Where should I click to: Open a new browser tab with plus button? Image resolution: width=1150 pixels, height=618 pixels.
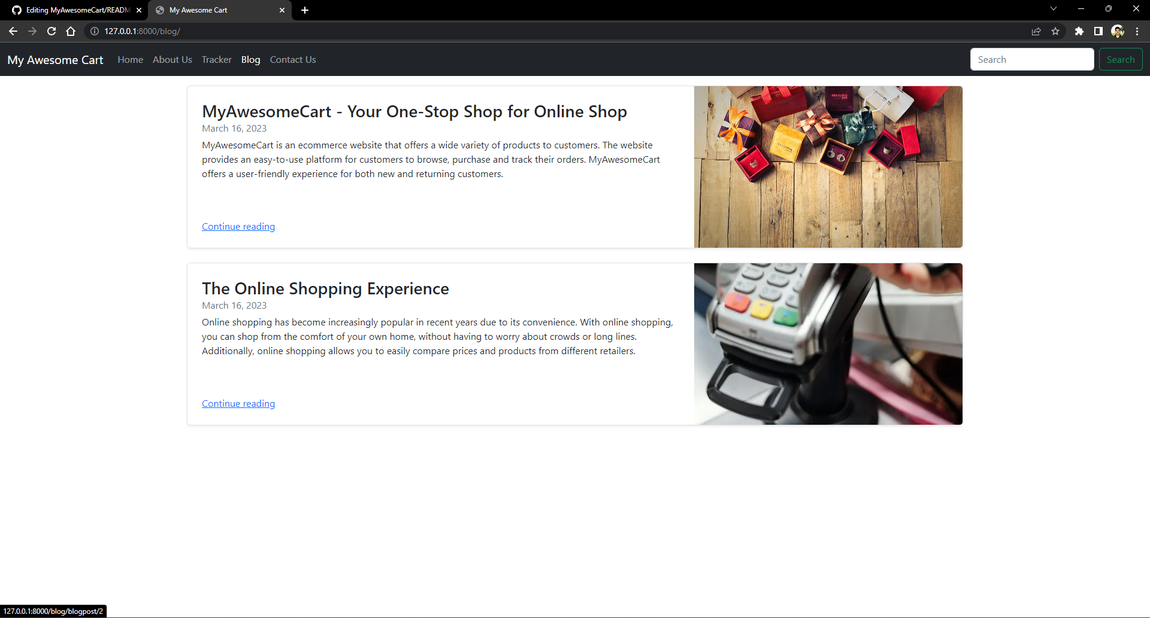[x=305, y=10]
